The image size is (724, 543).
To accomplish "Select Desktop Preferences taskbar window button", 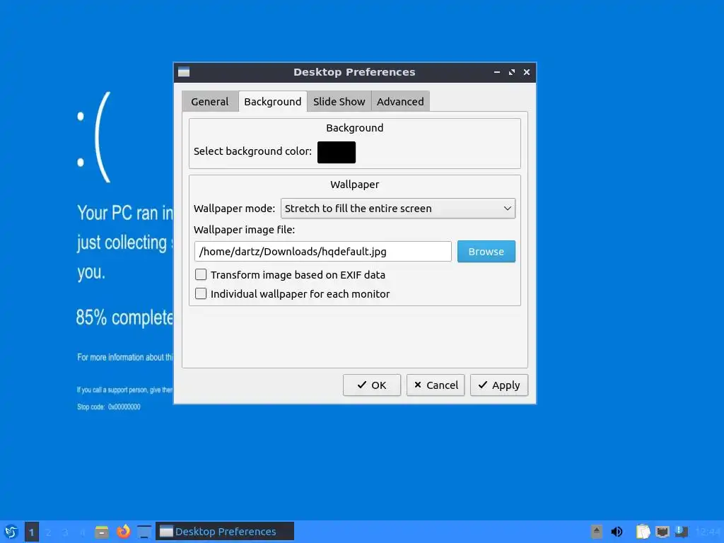I will coord(225,532).
